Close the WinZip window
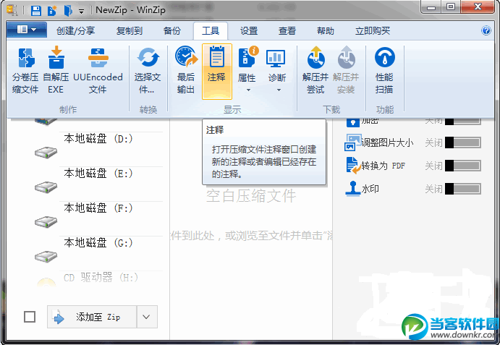Screen dimensions: 500x345 coord(478,7)
